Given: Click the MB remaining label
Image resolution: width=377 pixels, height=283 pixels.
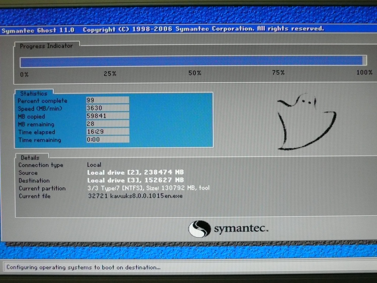Looking at the screenshot, I should click(x=36, y=125).
